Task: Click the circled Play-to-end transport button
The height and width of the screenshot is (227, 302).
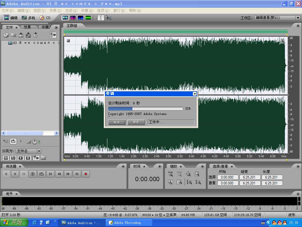Action: tap(33, 174)
